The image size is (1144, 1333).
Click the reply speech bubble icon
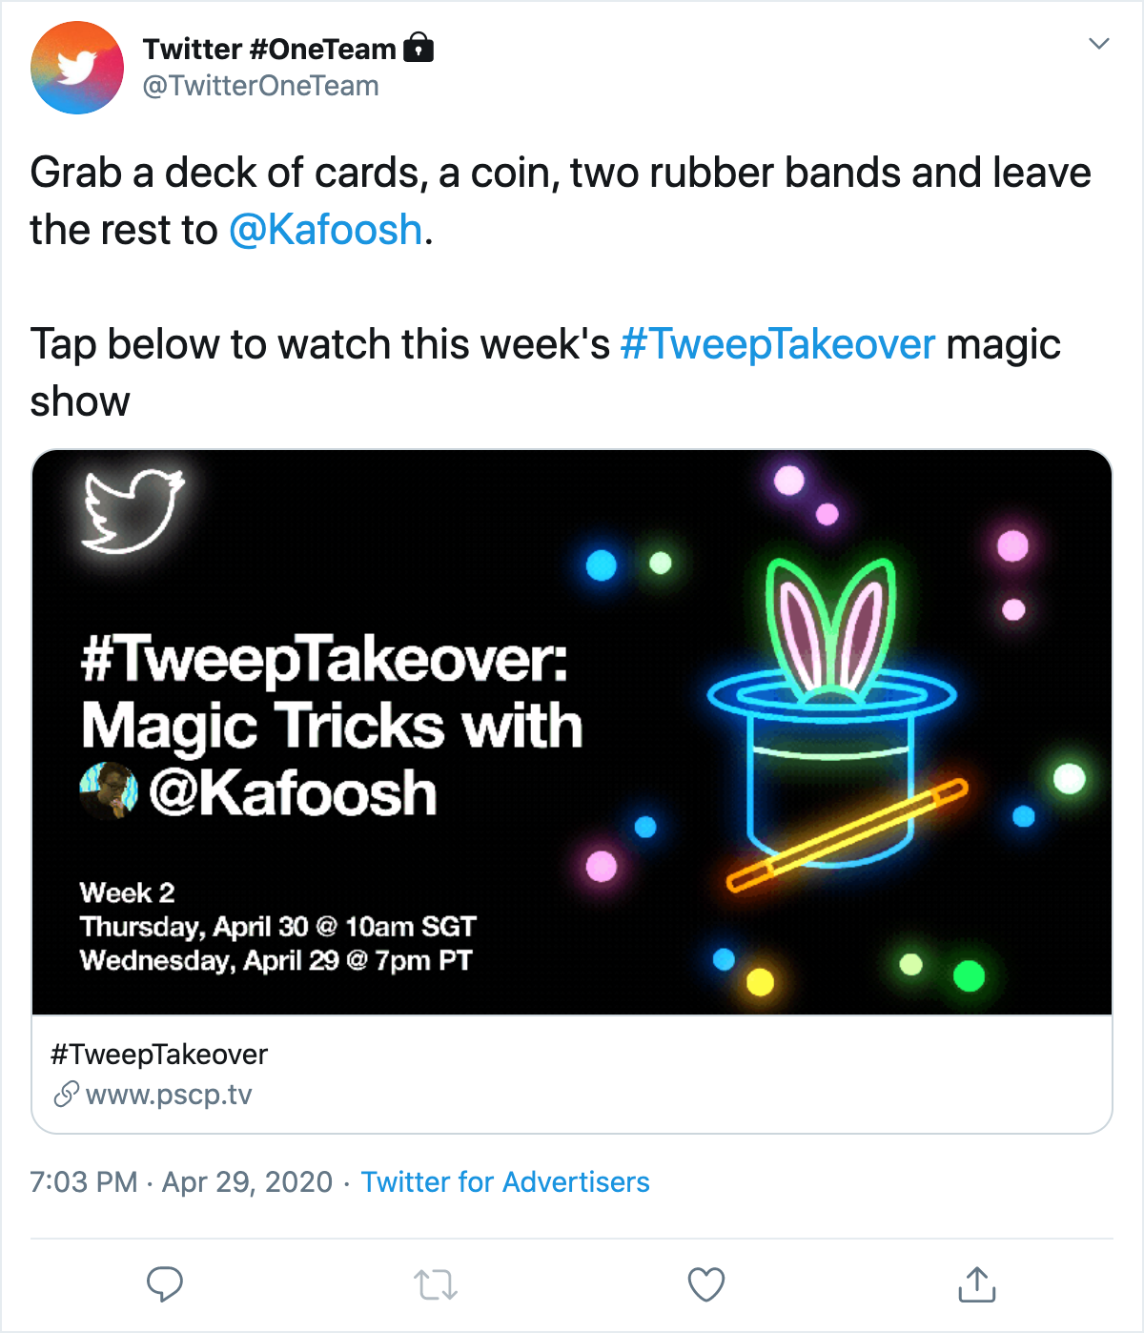click(165, 1284)
